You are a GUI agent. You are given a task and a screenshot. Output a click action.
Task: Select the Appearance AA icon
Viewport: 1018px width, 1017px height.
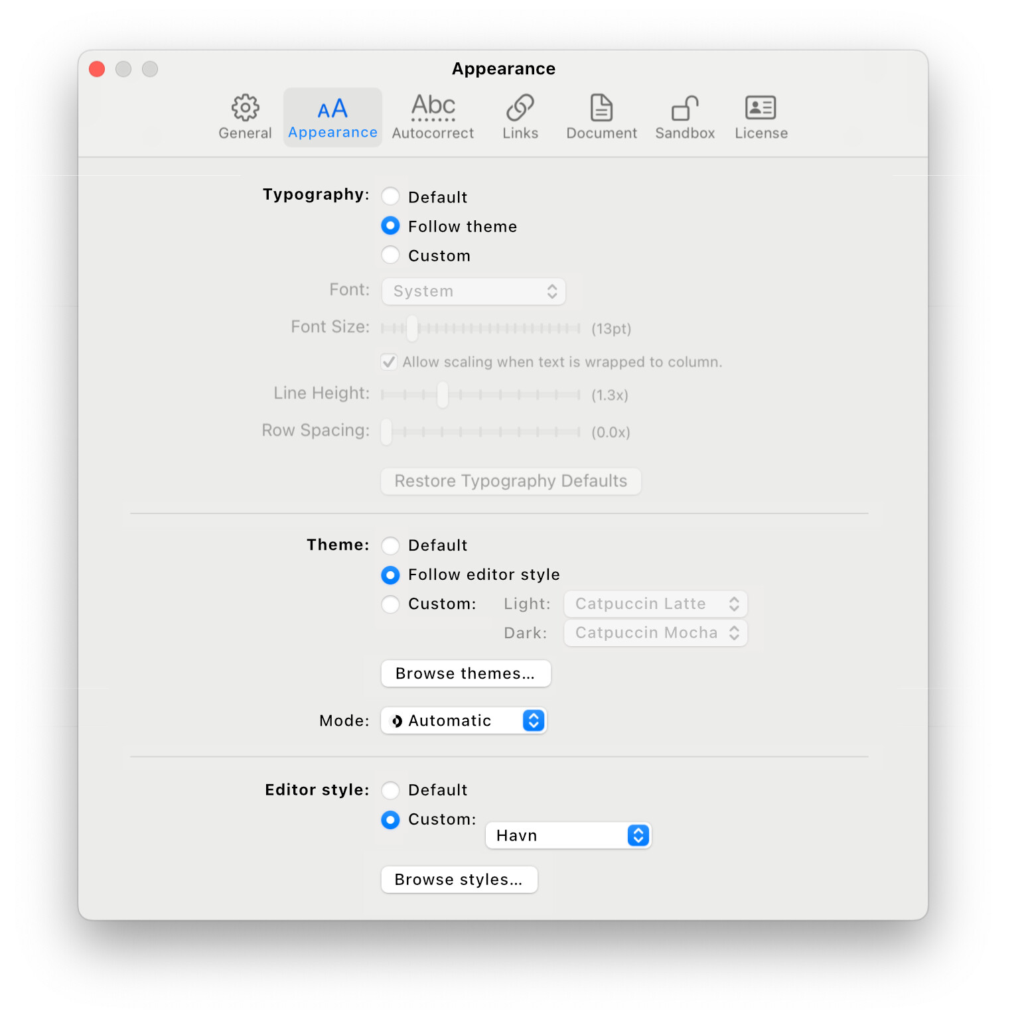pos(332,109)
